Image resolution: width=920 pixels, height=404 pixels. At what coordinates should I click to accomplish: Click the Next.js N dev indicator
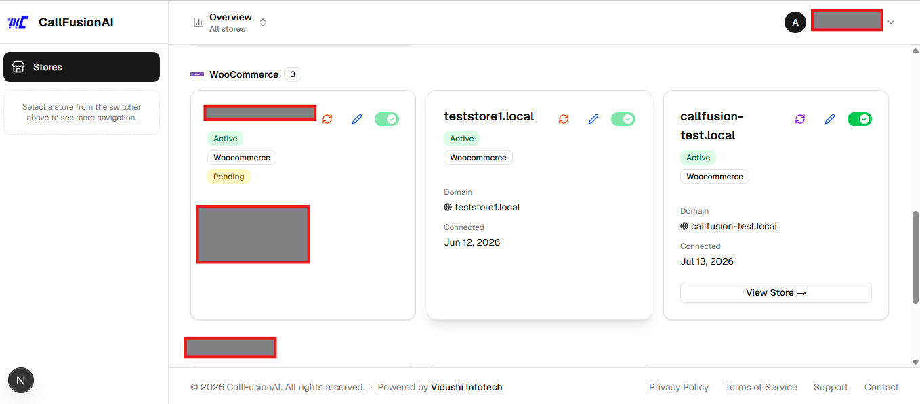[x=21, y=380]
